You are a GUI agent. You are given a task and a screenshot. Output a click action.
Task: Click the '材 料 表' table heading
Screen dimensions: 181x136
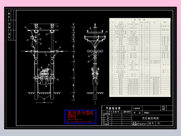coord(139,20)
